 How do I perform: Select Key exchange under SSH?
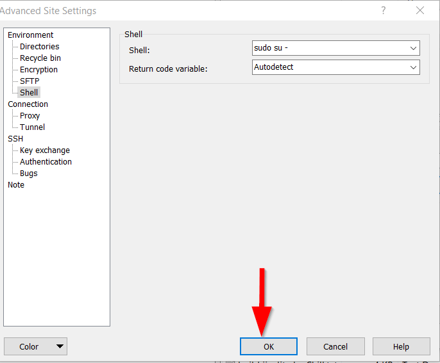pyautogui.click(x=45, y=150)
